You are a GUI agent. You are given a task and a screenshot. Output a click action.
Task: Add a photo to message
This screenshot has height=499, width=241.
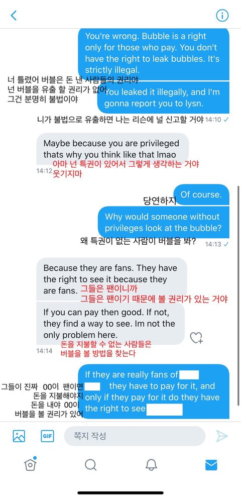tap(19, 436)
